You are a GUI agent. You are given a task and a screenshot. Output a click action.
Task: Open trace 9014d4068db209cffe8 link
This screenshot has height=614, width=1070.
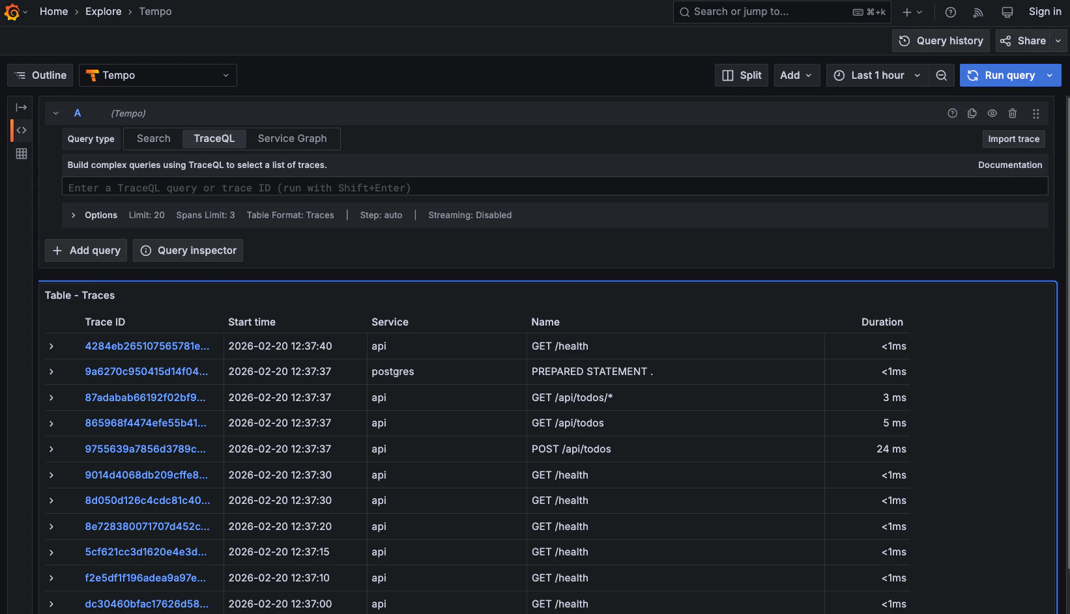(147, 475)
